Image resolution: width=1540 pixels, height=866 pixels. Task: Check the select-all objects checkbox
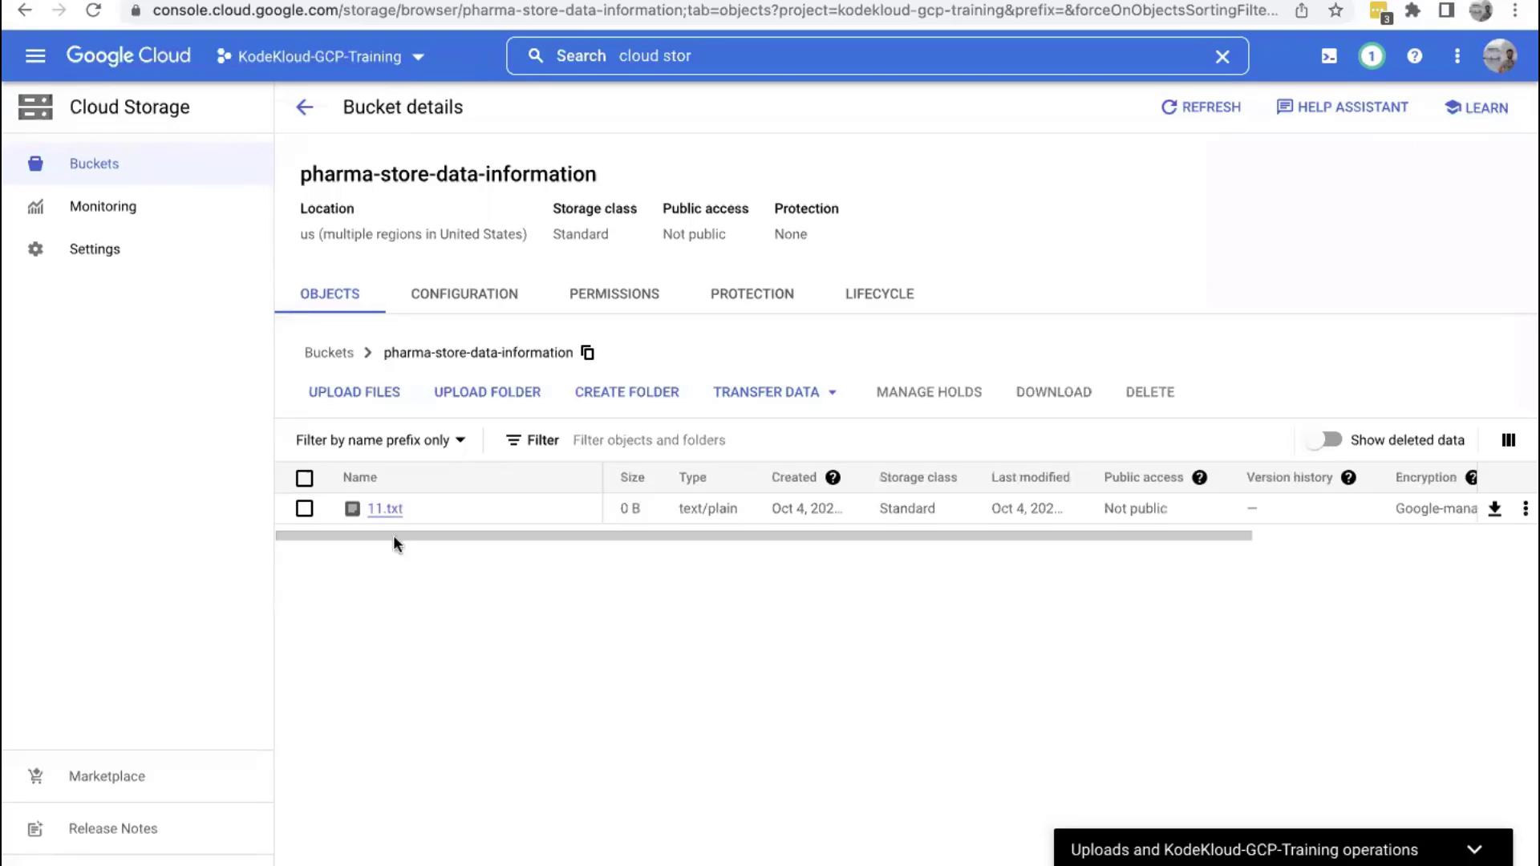(304, 478)
